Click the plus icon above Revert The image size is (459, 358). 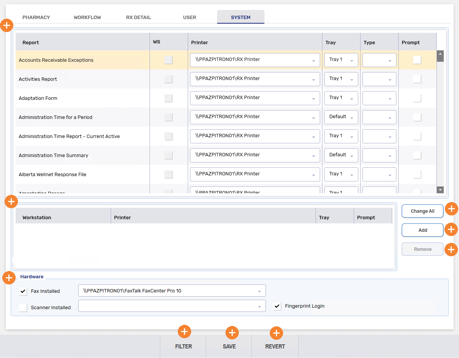pyautogui.click(x=276, y=333)
